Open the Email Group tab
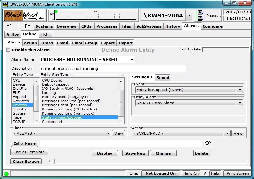 84,43
